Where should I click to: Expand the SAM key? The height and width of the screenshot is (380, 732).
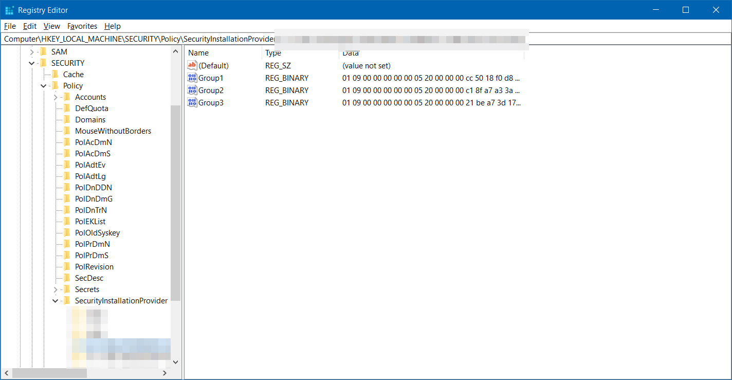pyautogui.click(x=32, y=52)
